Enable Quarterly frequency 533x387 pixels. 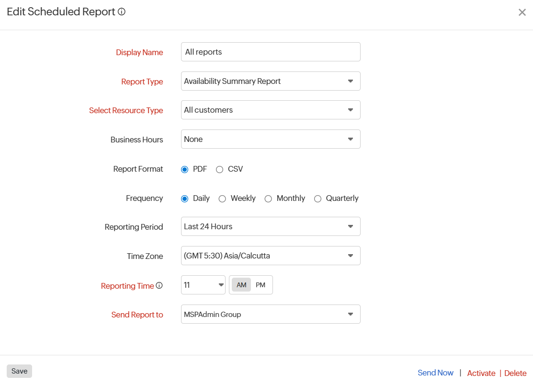pos(318,198)
